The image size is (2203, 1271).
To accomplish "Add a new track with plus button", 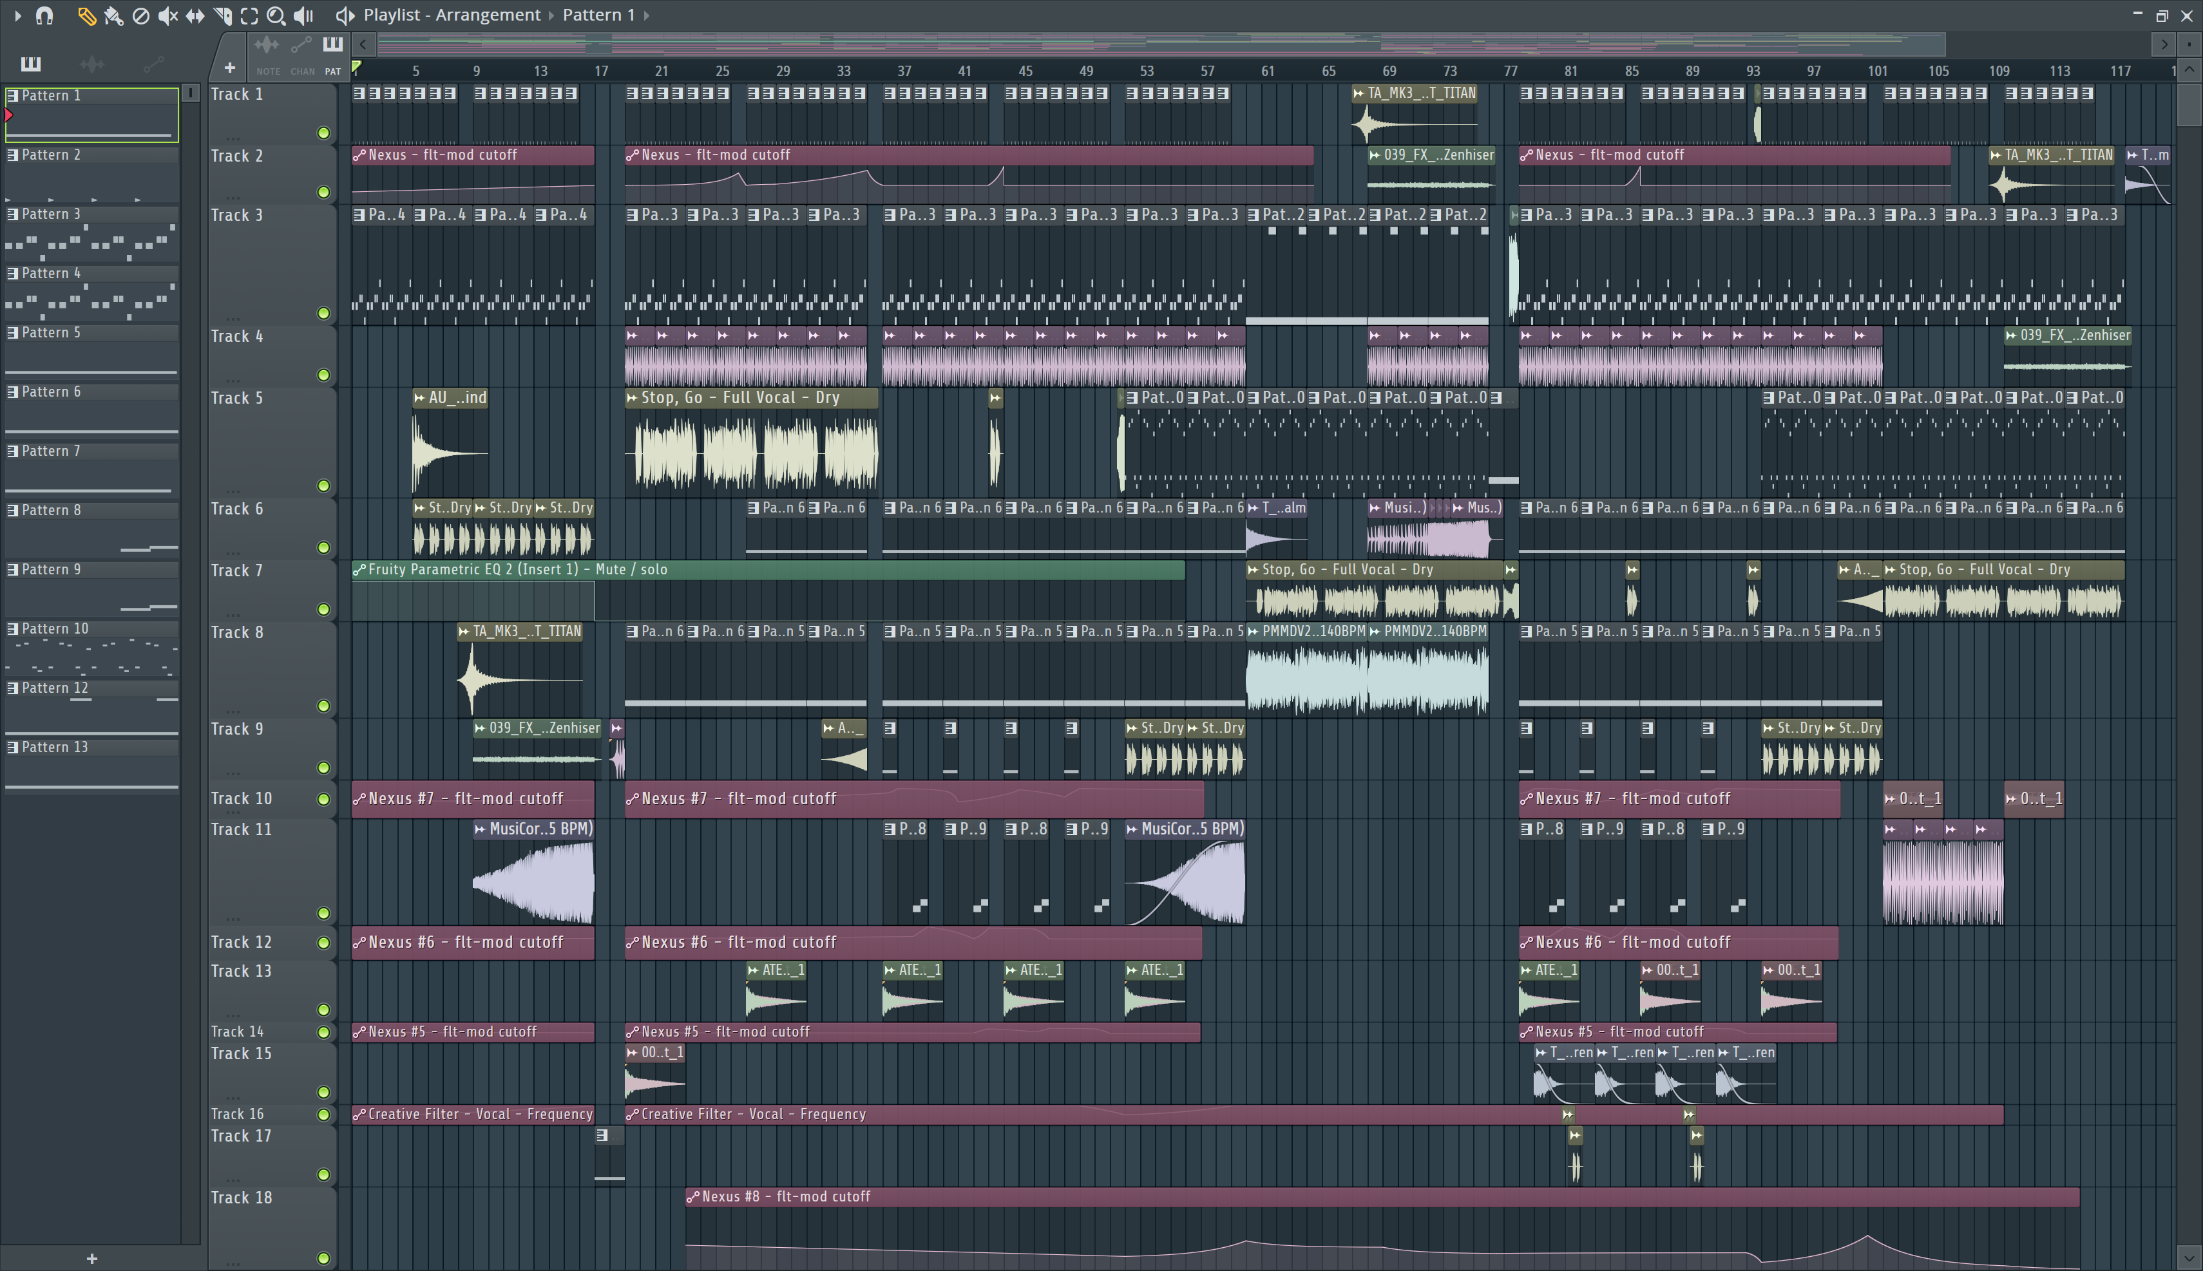I will tap(230, 67).
